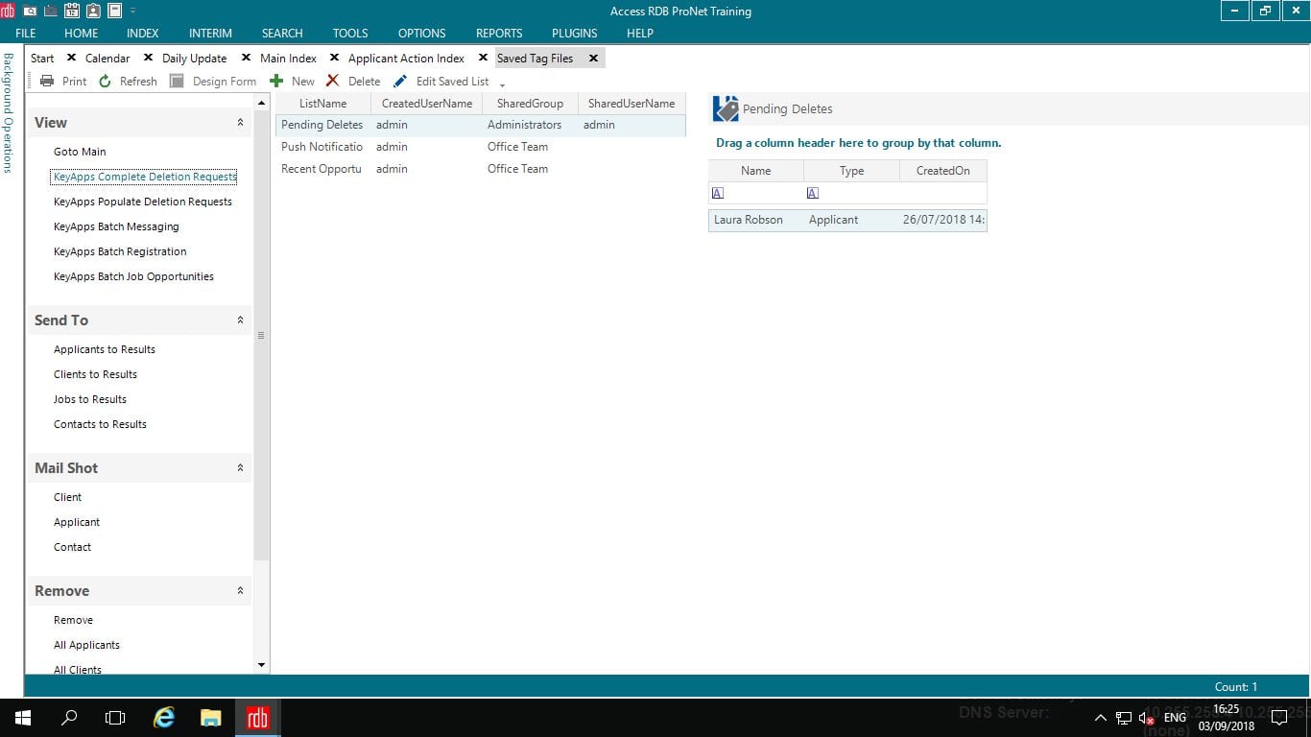The height and width of the screenshot is (737, 1311).
Task: Collapse the View section
Action: [240, 123]
